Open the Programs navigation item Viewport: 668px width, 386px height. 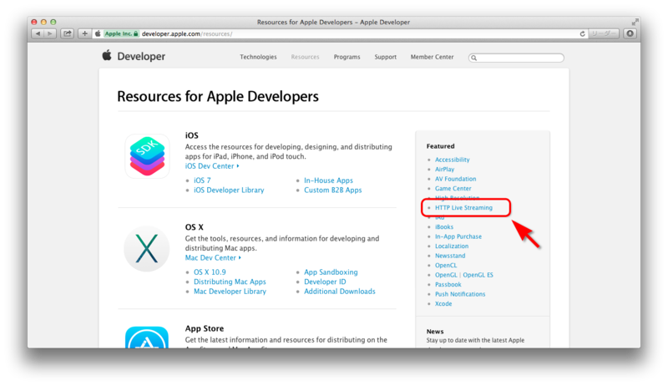(x=347, y=57)
